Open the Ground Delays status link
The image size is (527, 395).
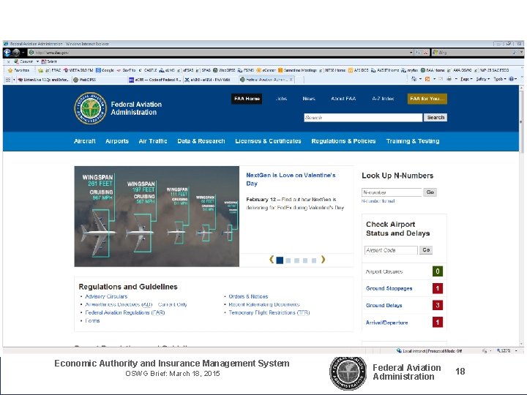point(384,305)
